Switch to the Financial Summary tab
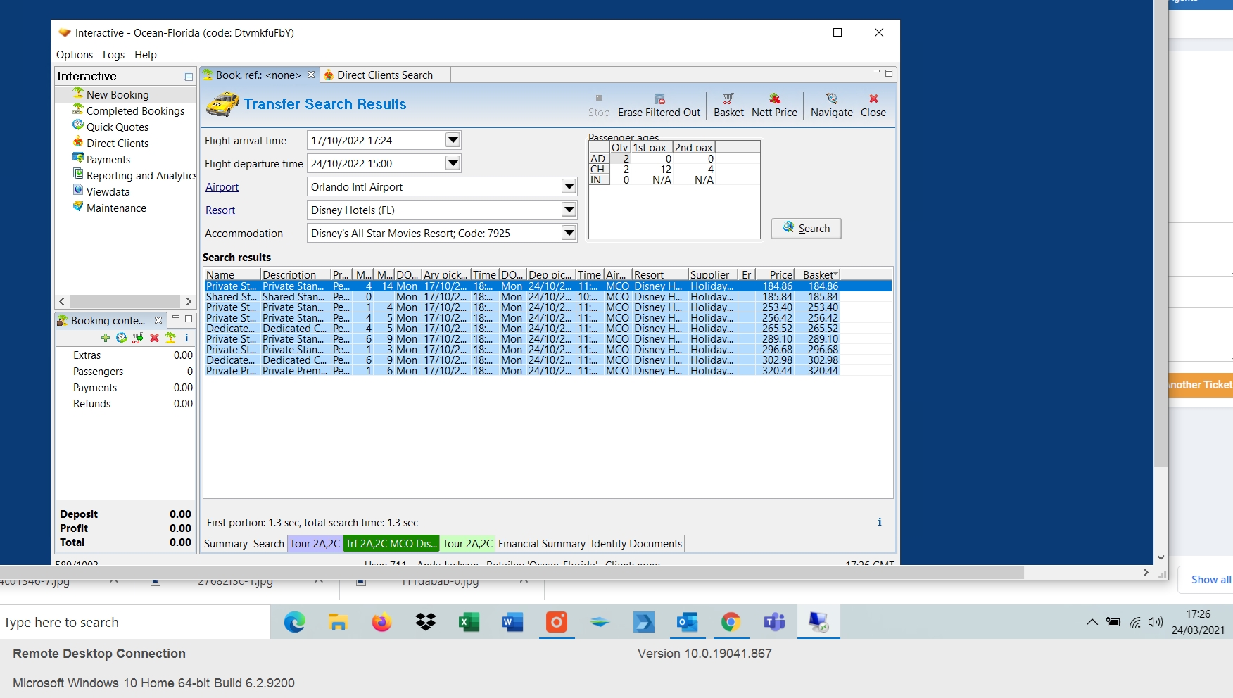Screen dimensions: 1233x698 pos(541,544)
